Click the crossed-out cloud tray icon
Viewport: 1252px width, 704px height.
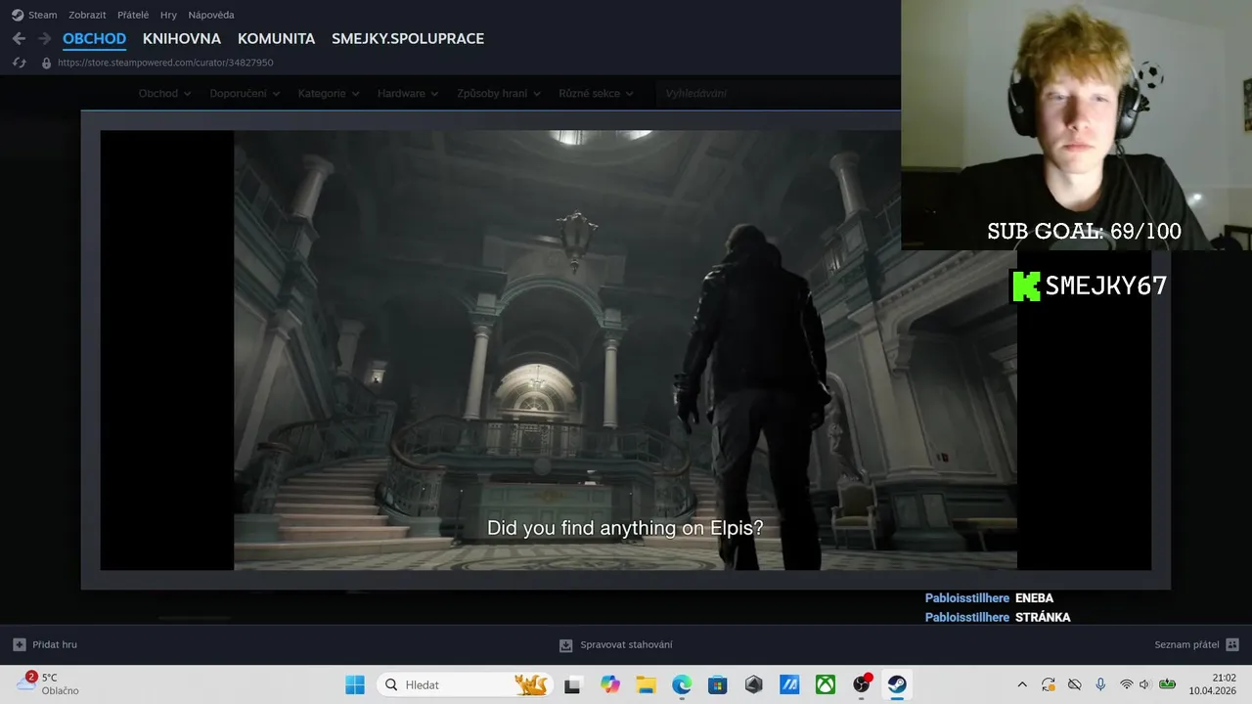pyautogui.click(x=1074, y=684)
